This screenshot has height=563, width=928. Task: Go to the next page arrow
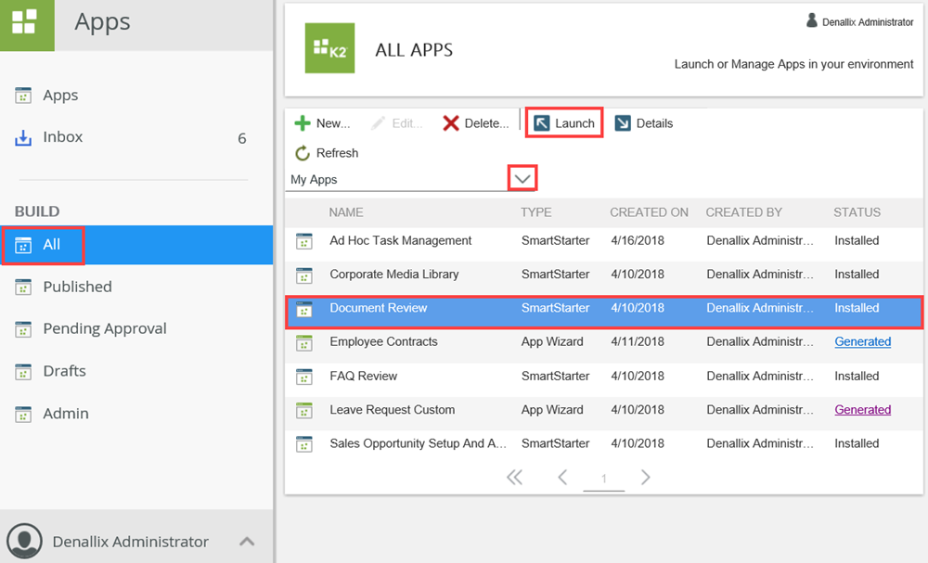pyautogui.click(x=646, y=478)
